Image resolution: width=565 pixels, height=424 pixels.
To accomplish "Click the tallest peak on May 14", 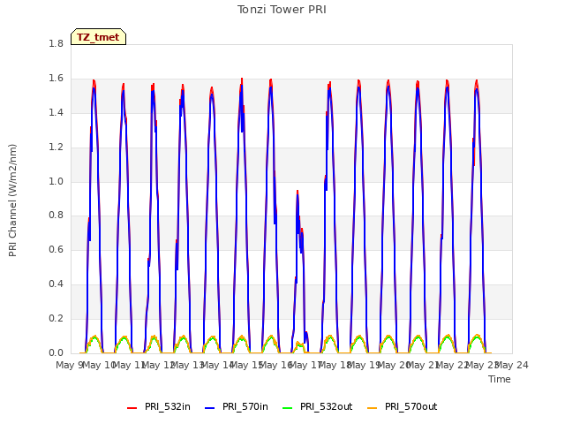I will (x=242, y=79).
